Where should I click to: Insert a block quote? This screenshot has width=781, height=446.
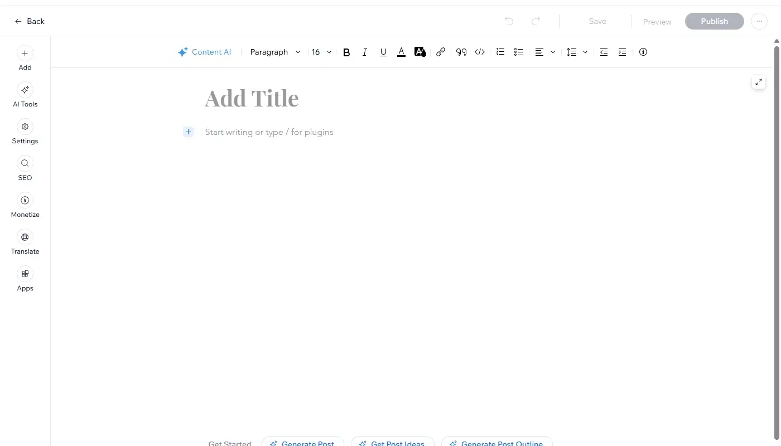[461, 52]
